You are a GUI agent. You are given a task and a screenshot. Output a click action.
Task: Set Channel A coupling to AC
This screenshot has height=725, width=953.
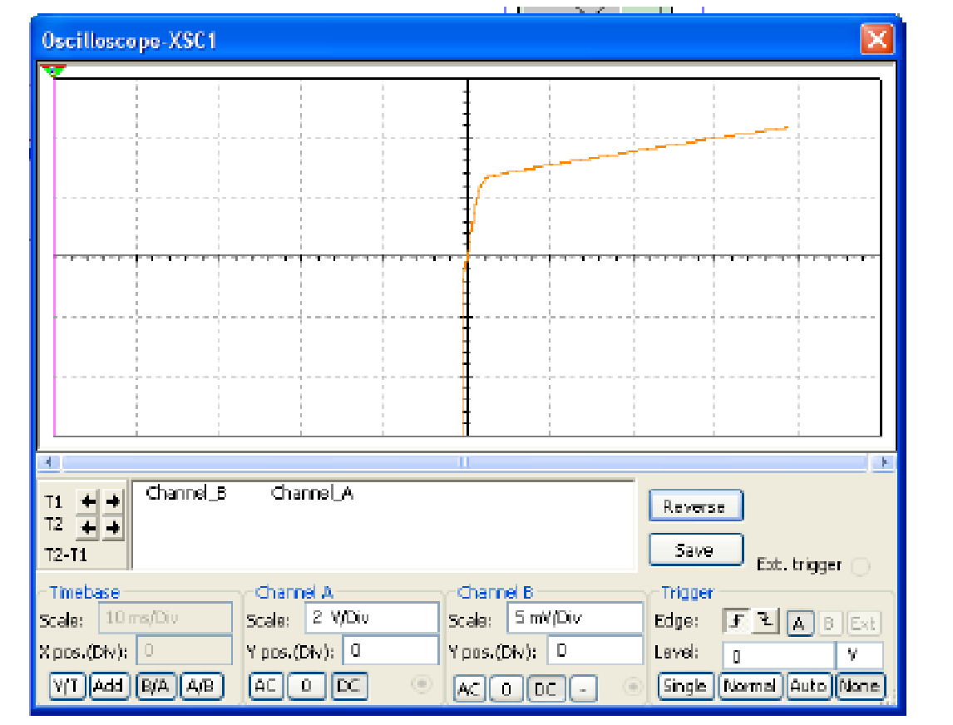click(x=266, y=686)
